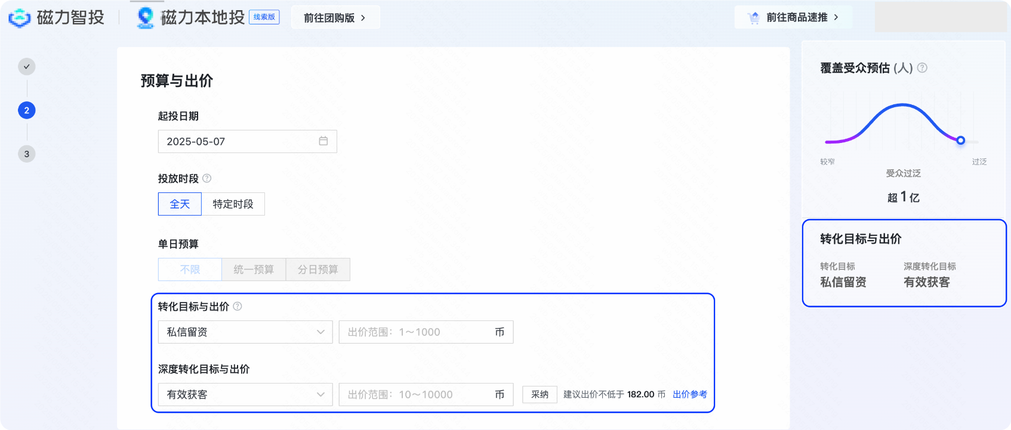Viewport: 1011px width, 430px height.
Task: Show help for 覆盖受众预估 (人)
Action: pyautogui.click(x=922, y=68)
